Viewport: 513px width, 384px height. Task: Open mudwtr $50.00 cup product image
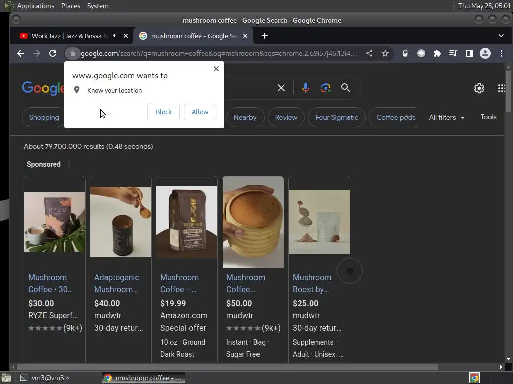point(253,222)
